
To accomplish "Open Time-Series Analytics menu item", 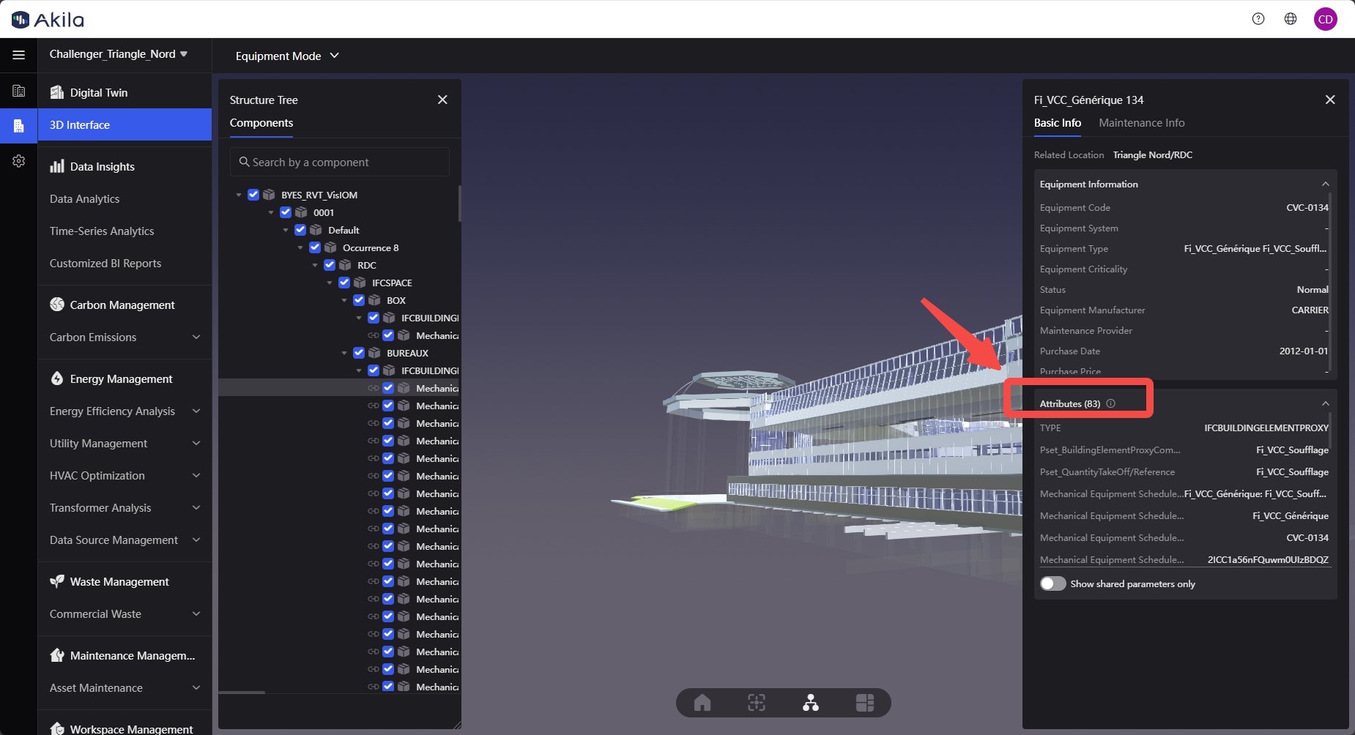I will (125, 231).
